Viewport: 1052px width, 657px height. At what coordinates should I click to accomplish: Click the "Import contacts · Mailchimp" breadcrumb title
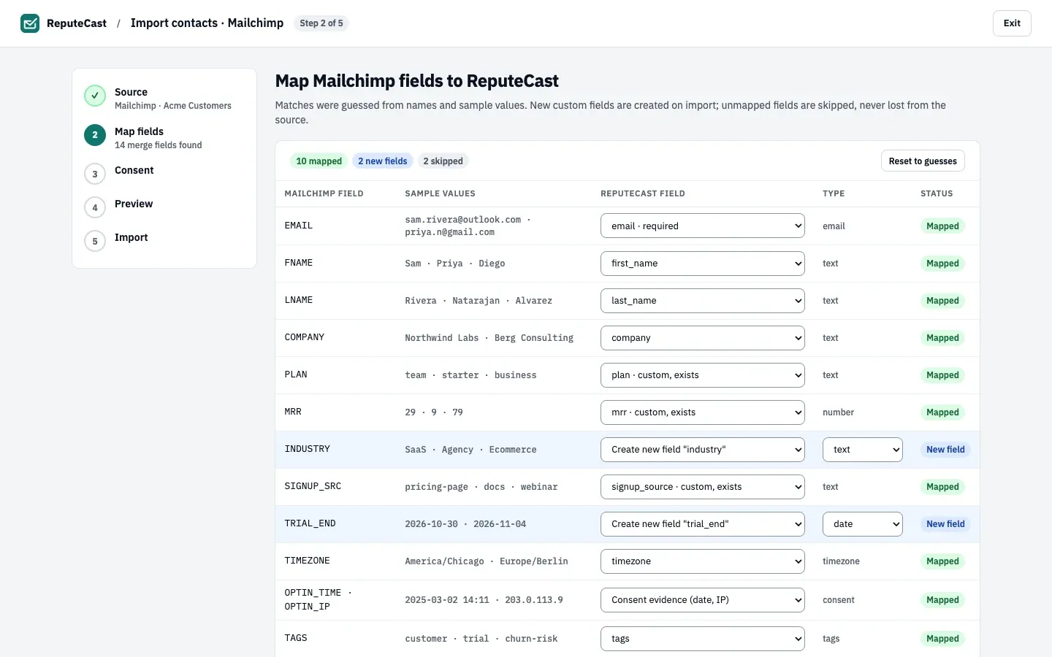point(207,23)
